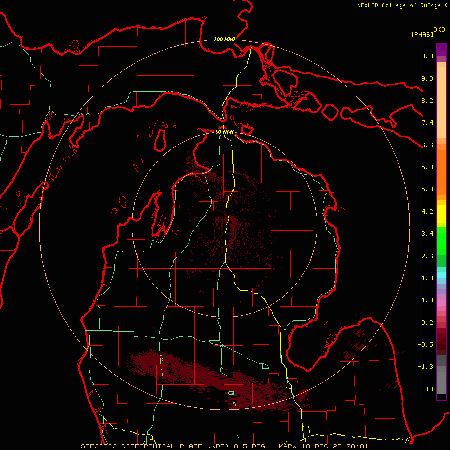Select the 6.6 scale value
The image size is (450, 450).
click(x=427, y=145)
